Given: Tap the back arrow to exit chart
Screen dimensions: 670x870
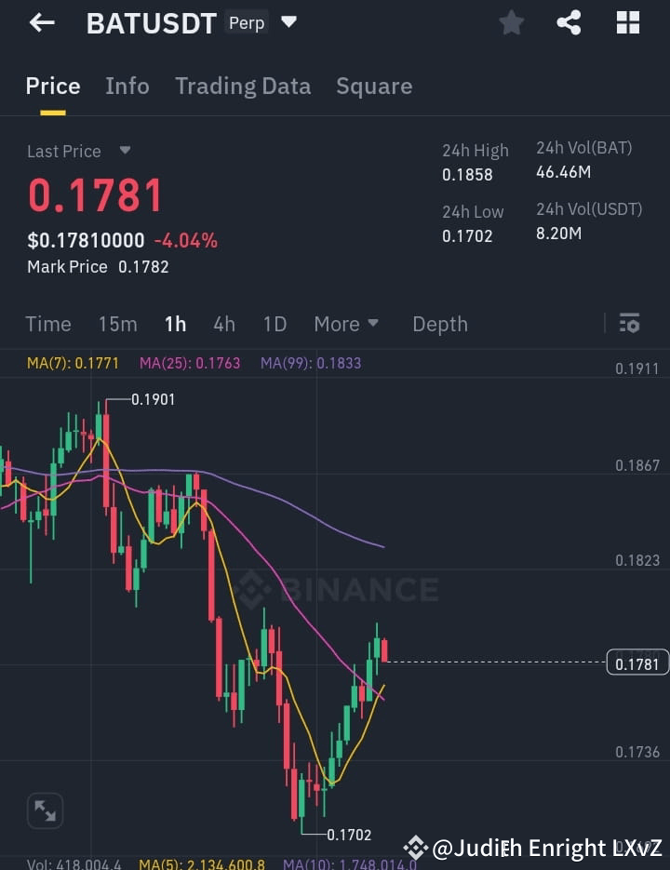Looking at the screenshot, I should pos(42,22).
